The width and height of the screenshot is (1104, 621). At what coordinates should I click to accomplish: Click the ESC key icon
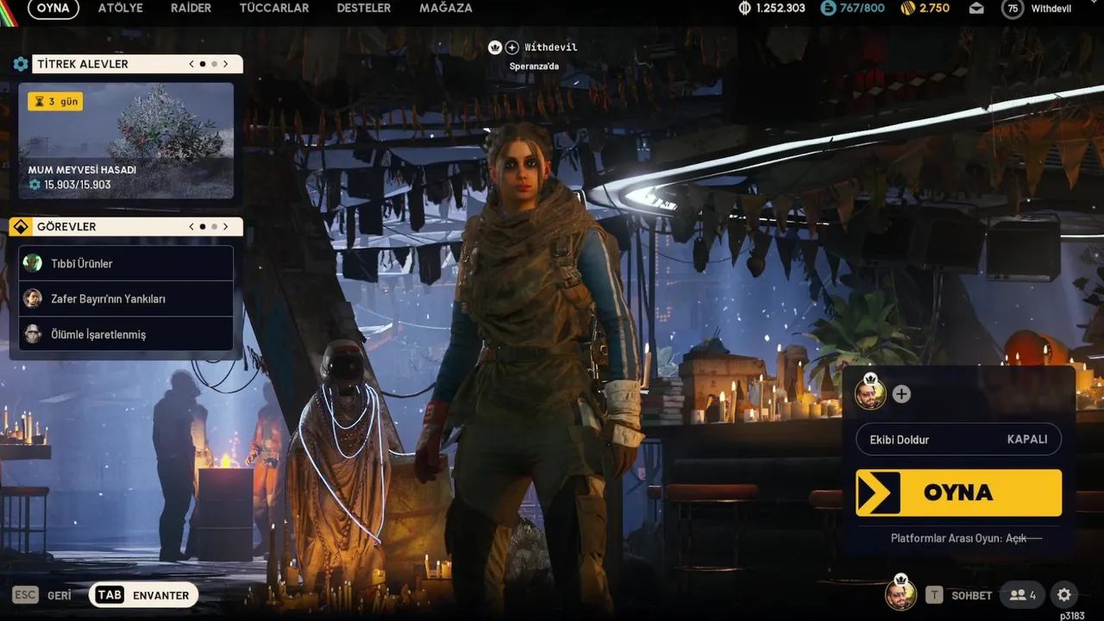(25, 595)
